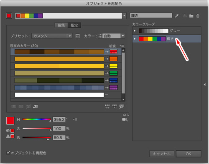Toggle the recolor arrow of the orange color row
This screenshot has width=209, height=164.
[x=107, y=59]
